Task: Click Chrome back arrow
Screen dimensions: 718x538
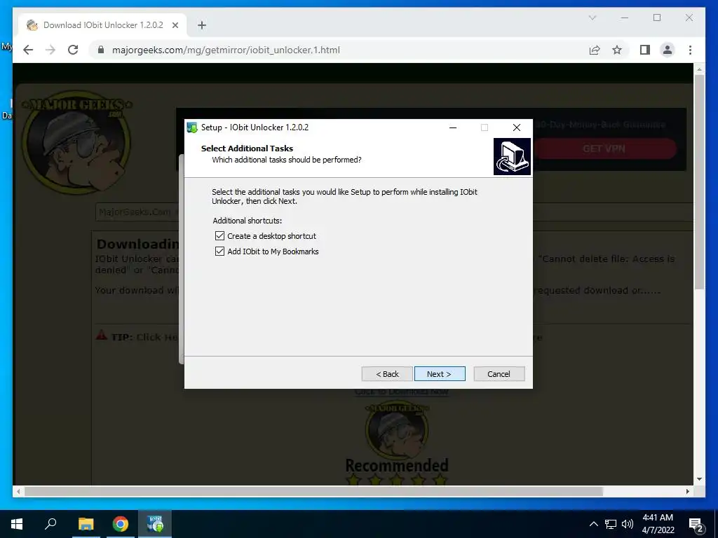Action: point(28,50)
